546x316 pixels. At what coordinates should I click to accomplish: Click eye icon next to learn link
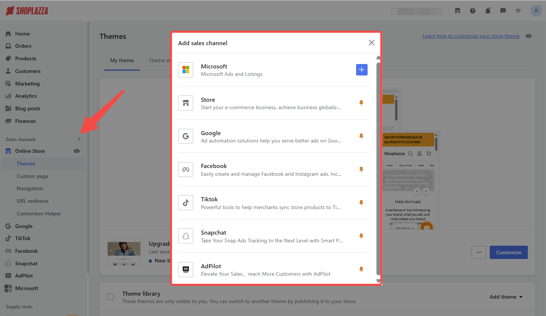(529, 36)
